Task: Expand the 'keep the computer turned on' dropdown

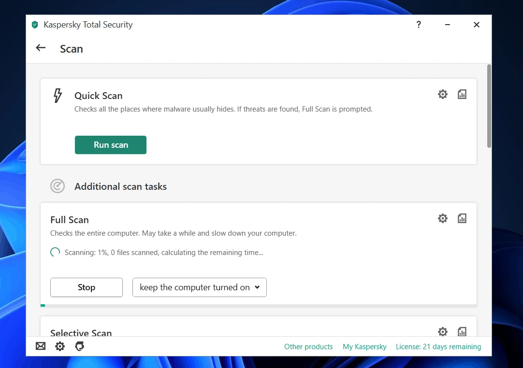Action: (x=200, y=287)
